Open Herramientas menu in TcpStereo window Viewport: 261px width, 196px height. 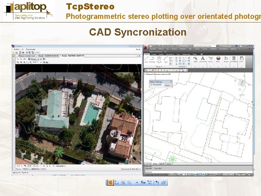pyautogui.click(x=31, y=49)
